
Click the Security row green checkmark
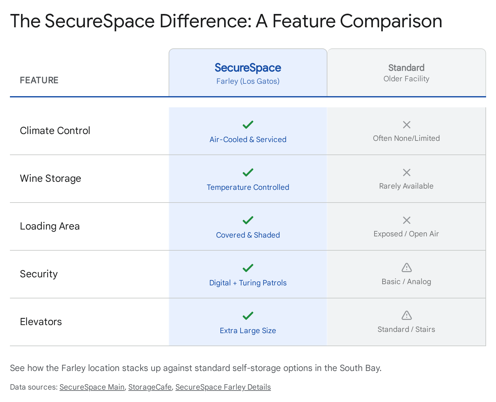click(248, 268)
